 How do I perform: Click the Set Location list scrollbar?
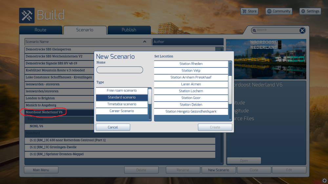(230, 75)
